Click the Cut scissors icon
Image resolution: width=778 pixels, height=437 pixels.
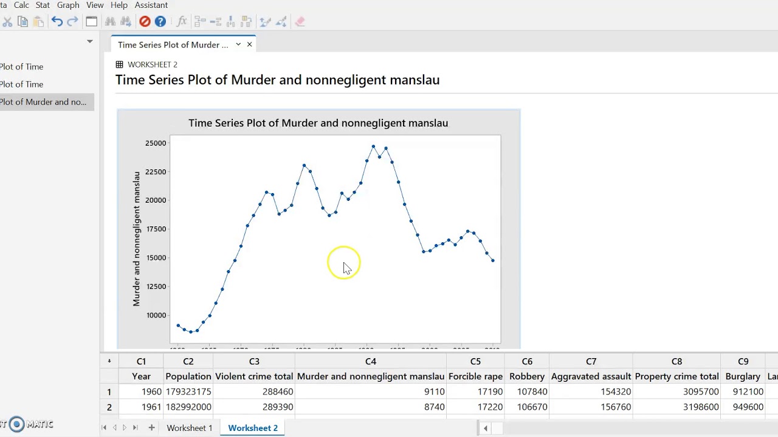click(7, 22)
